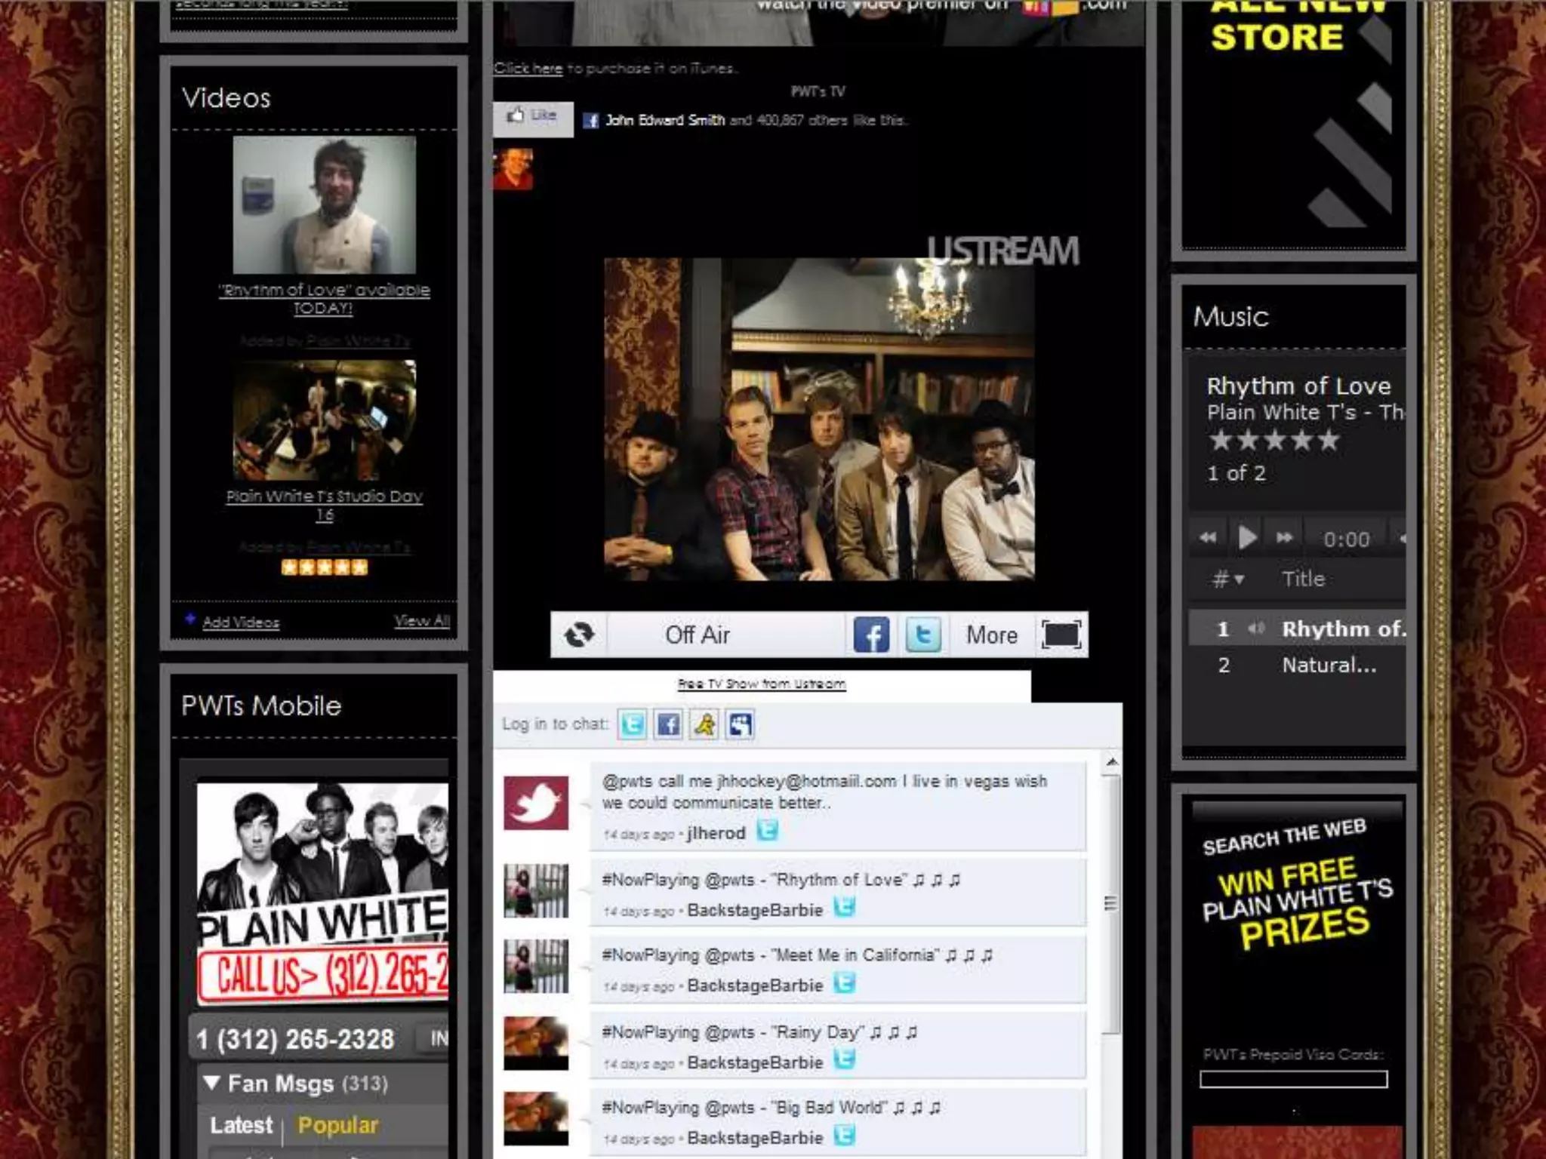Open BackstageBarbie avatar on Rainy Day tweet

(536, 1043)
